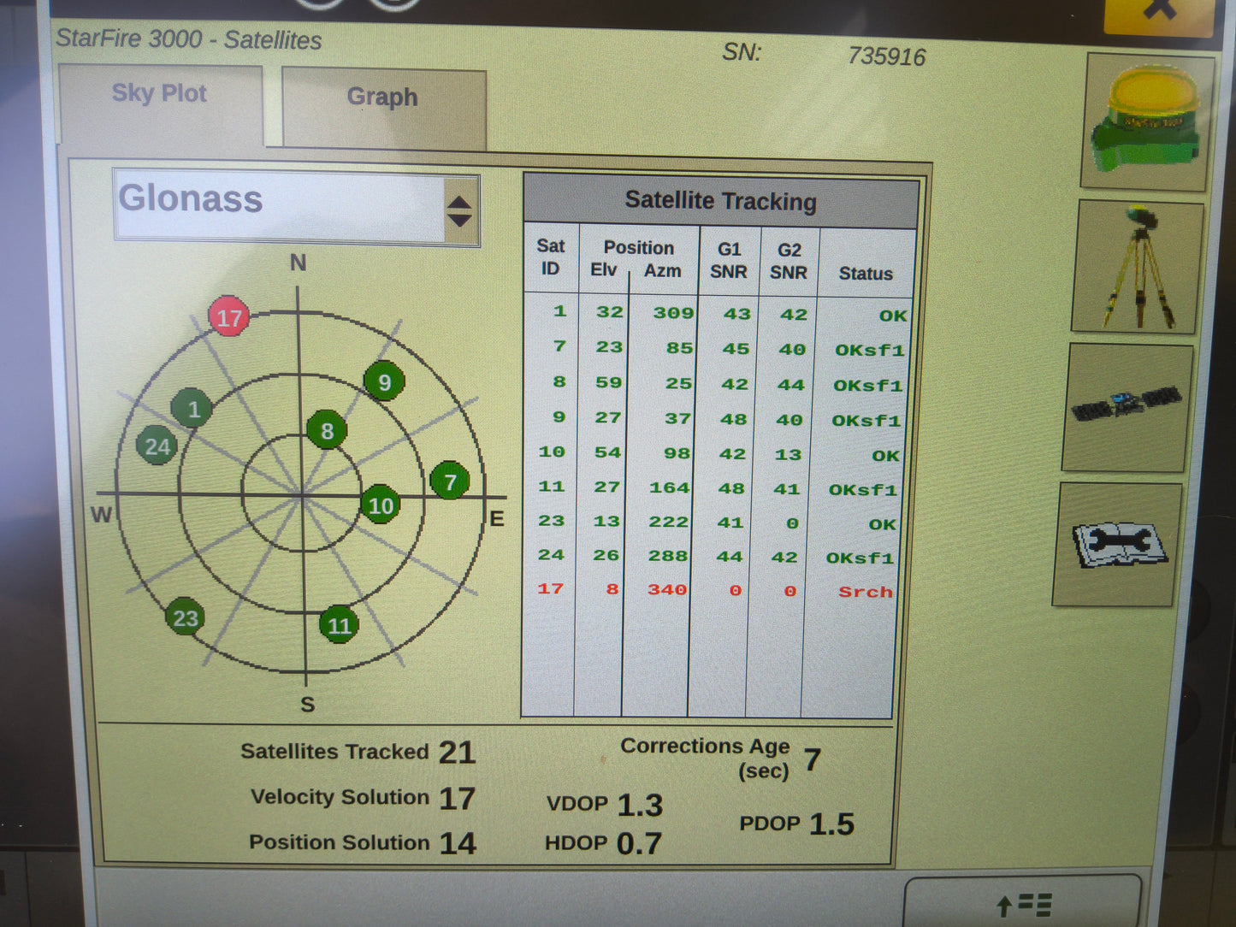Image resolution: width=1236 pixels, height=927 pixels.
Task: Click the PDOP value 1.5
Action: [831, 824]
